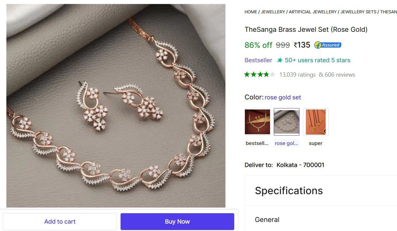397x231 pixels.
Task: Click the Add to cart button
Action: coord(60,221)
